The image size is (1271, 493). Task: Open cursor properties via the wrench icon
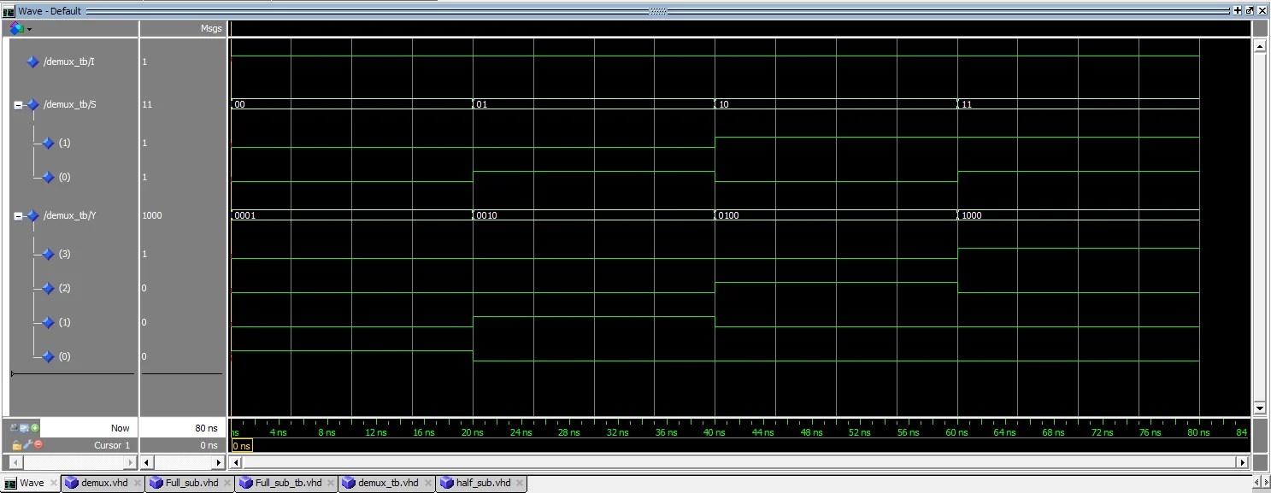point(28,445)
